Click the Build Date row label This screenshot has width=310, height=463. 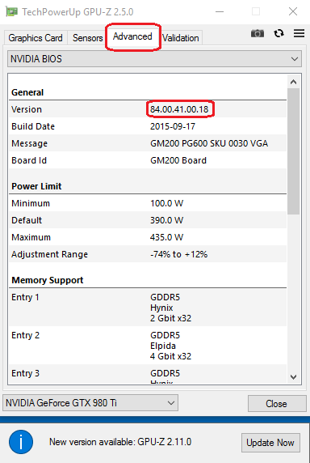pos(33,126)
